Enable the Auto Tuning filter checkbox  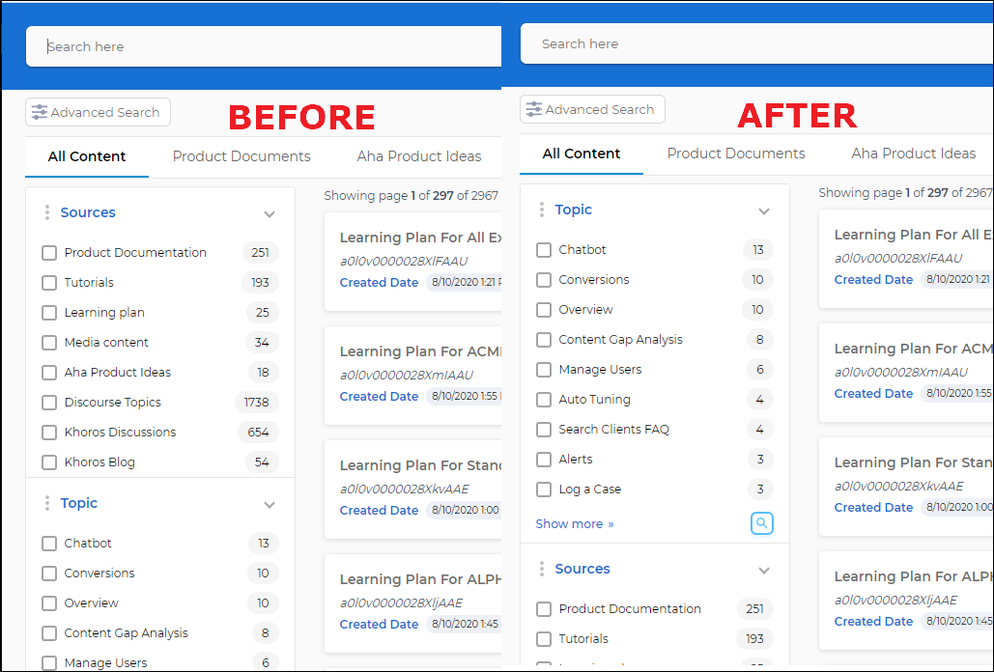point(544,400)
